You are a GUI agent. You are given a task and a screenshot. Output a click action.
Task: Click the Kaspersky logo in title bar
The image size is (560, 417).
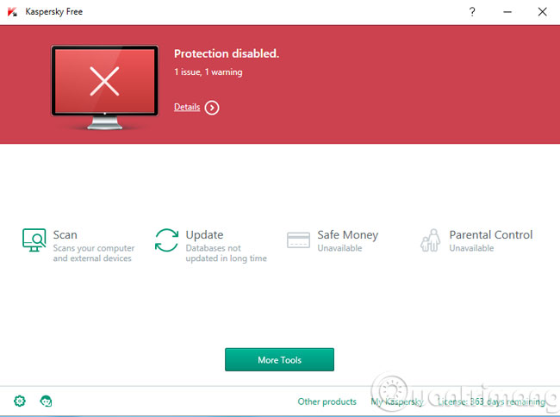pyautogui.click(x=12, y=12)
